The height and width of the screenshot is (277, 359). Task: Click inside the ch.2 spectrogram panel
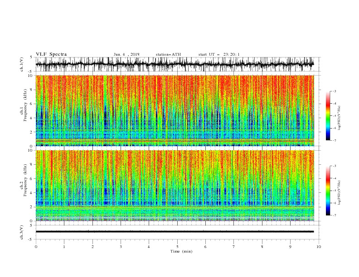[175, 186]
